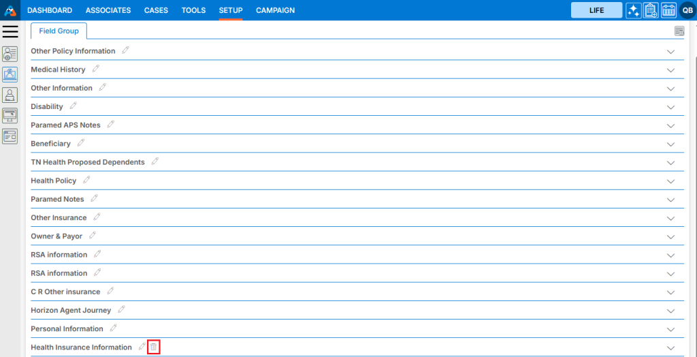
Task: Select the Field Group tab
Action: [59, 31]
